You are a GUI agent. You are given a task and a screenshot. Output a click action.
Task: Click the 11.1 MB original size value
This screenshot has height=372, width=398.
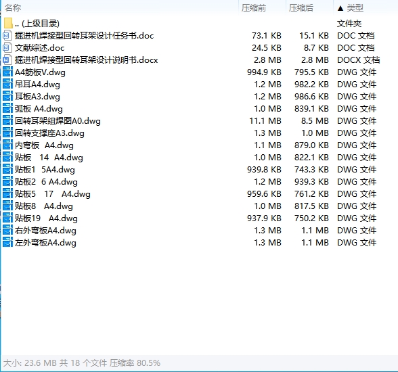265,120
